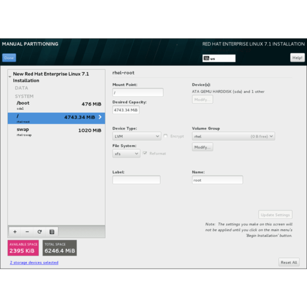This screenshot has height=307, width=307.
Task: Collapse the New Red Hat Enterprise Linux 7.1 Installation tree
Action: tap(10, 77)
